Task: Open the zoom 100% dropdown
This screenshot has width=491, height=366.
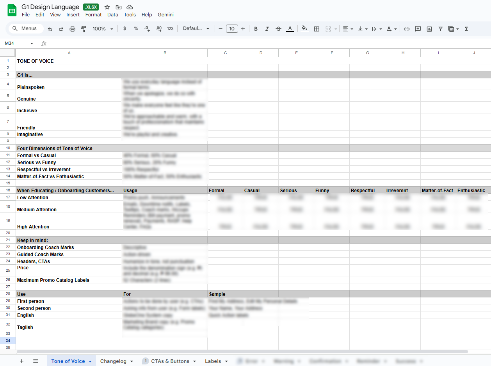Action: pos(103,29)
